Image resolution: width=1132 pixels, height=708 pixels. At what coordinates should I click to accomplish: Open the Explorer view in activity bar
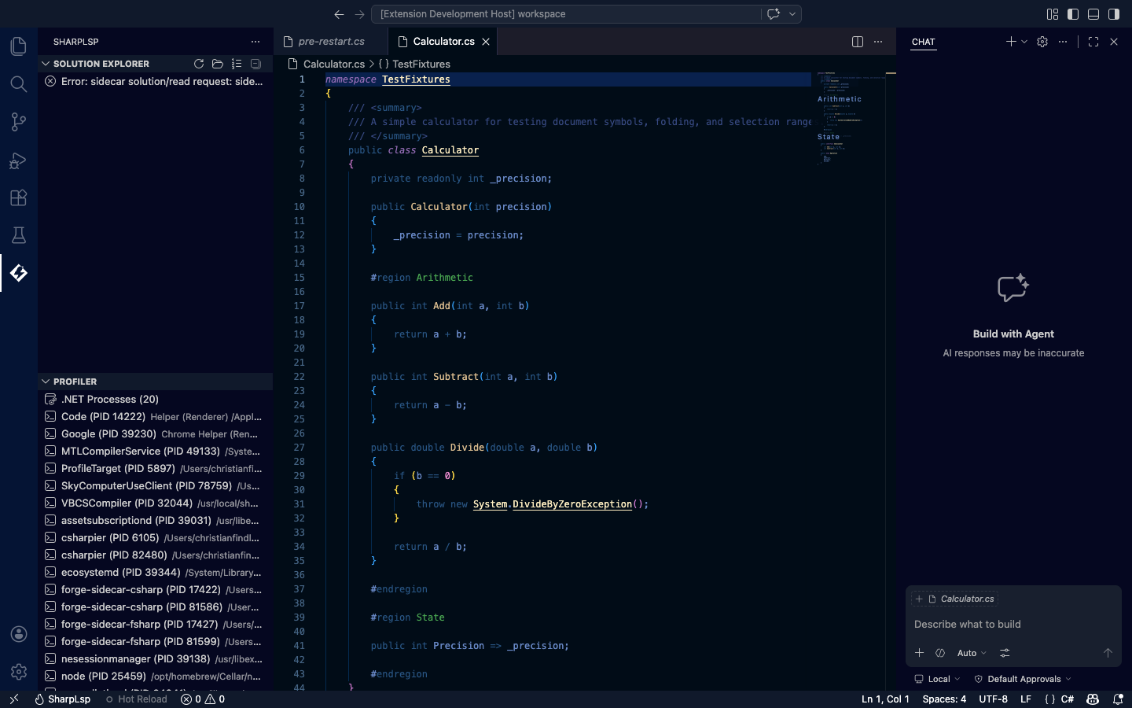(19, 46)
